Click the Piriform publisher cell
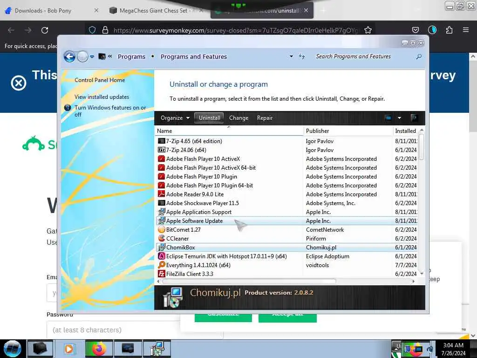Screen dimensions: 477x358 coord(316,239)
